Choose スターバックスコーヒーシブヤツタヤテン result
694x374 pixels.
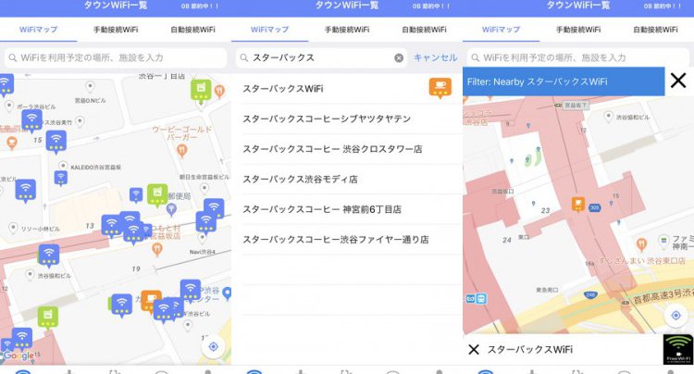tap(347, 118)
